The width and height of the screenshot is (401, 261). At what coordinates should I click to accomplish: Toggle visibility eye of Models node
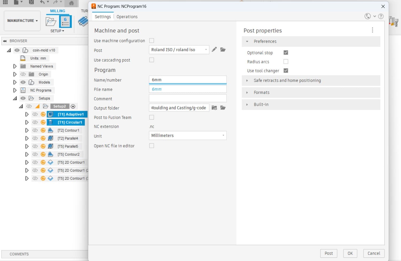23,82
